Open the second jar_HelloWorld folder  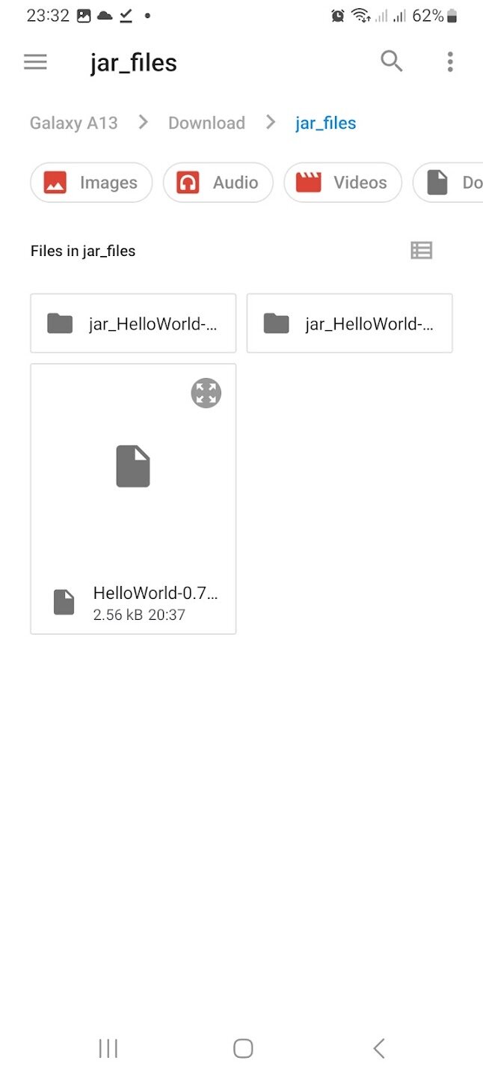click(x=350, y=323)
